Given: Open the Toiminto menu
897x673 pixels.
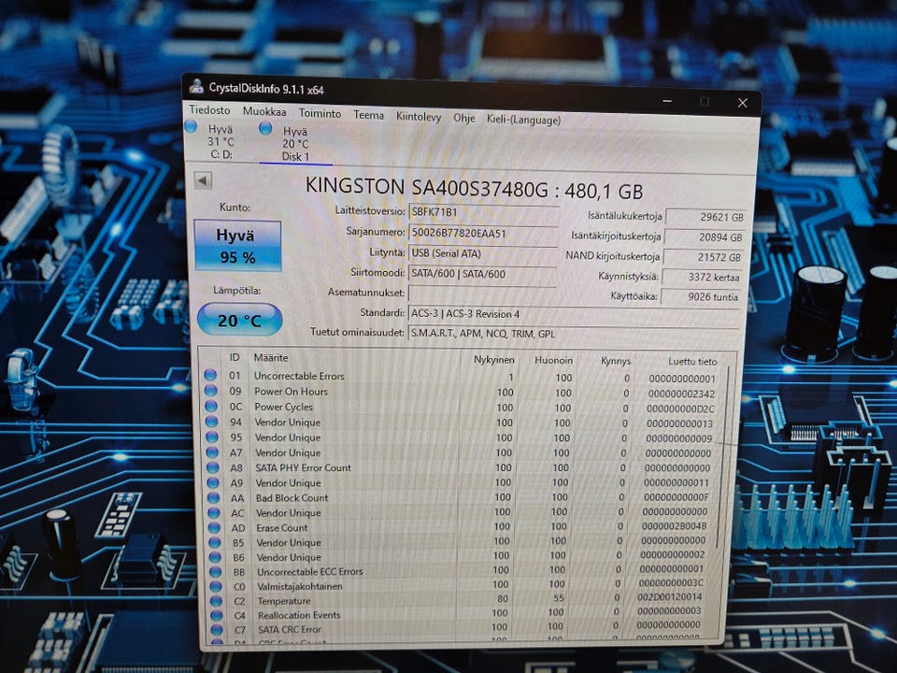Looking at the screenshot, I should tap(320, 113).
